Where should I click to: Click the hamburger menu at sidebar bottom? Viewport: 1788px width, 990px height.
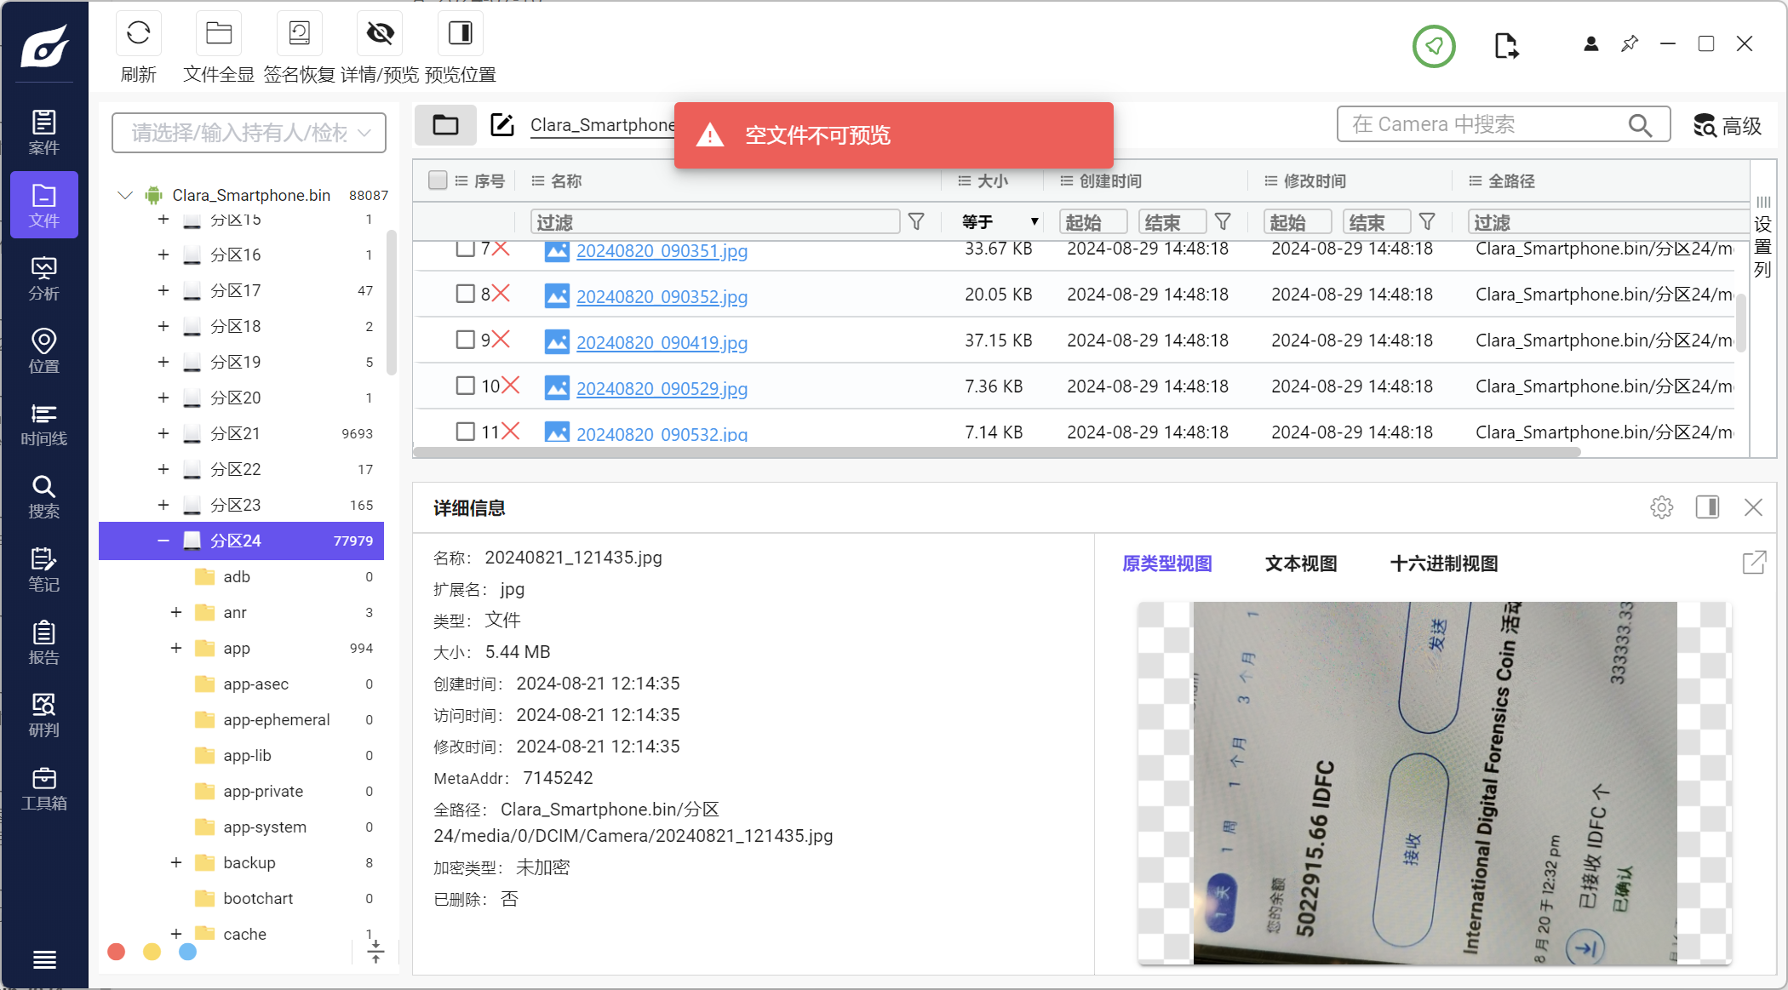pos(44,959)
